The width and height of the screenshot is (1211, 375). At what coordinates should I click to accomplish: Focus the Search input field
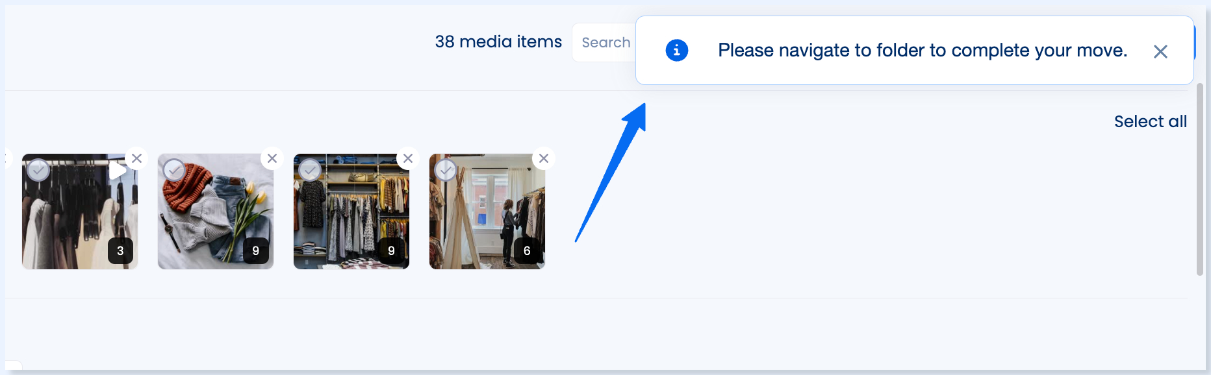click(x=604, y=42)
